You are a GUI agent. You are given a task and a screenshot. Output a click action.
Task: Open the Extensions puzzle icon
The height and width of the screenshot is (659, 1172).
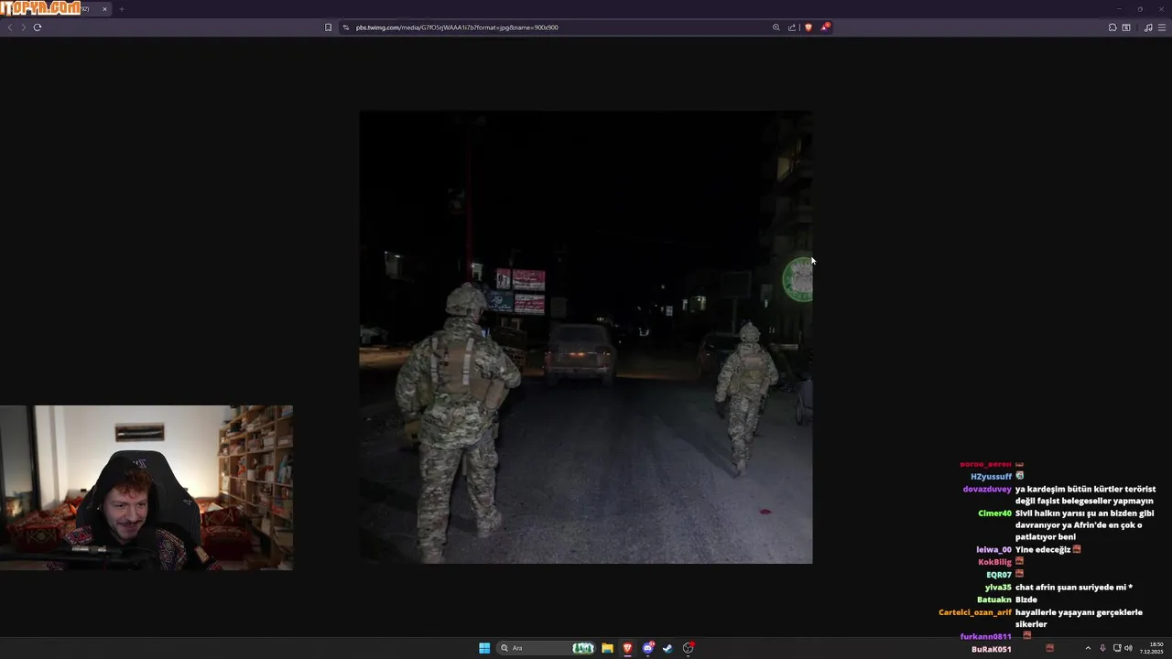coord(1112,27)
